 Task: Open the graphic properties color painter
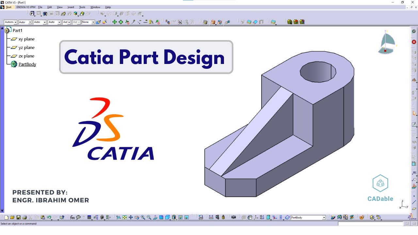point(99,22)
